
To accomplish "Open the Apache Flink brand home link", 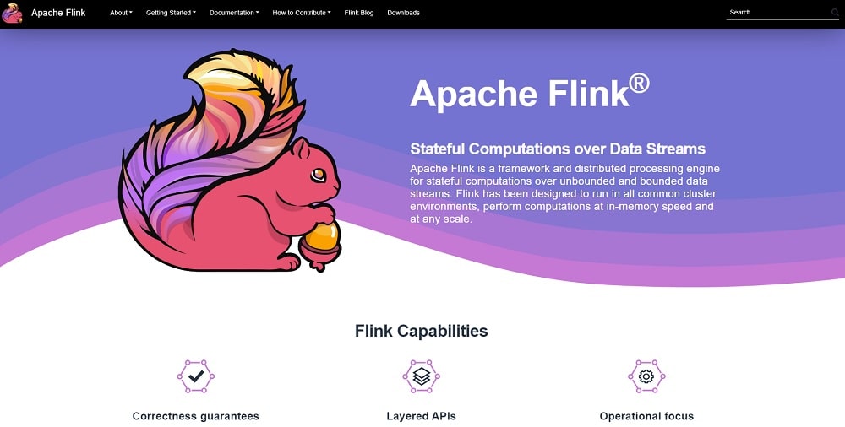I will (58, 13).
